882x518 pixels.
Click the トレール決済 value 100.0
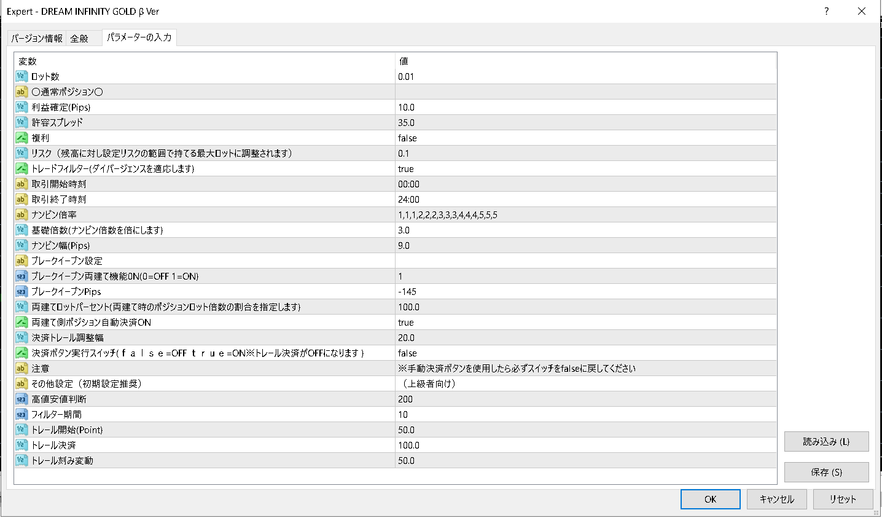coord(408,445)
